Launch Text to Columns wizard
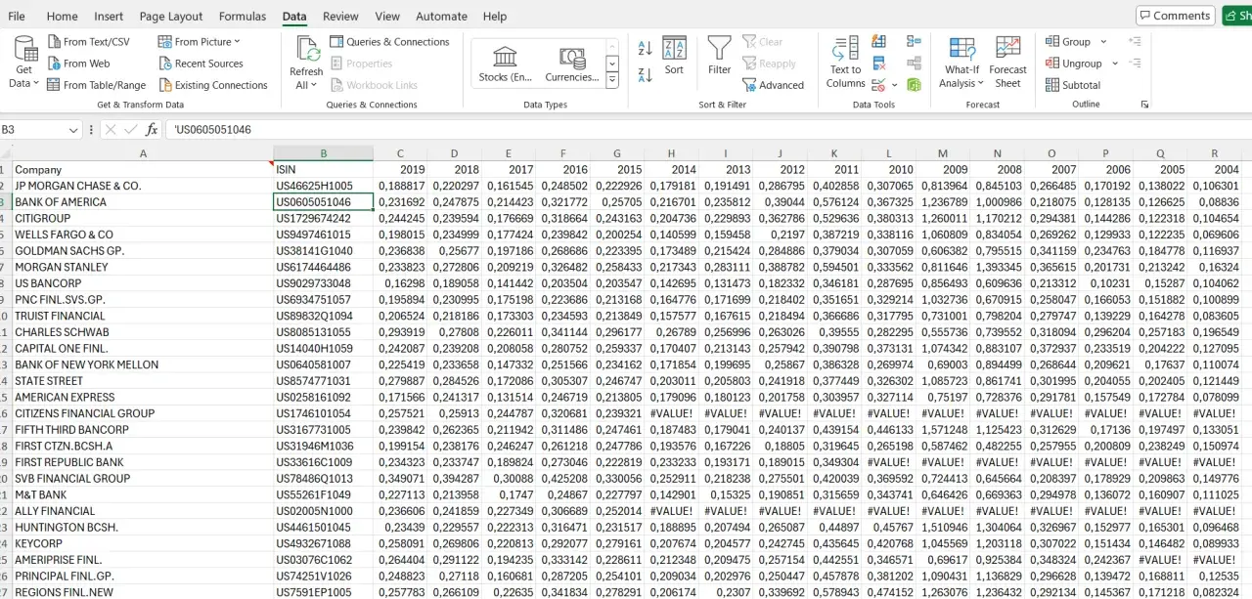 (x=845, y=63)
